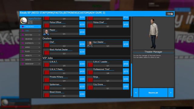
Task: Click the $300 salary button for Crip Drone
Action: click(x=126, y=87)
